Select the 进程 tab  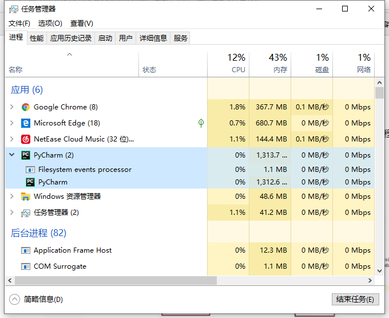(16, 37)
